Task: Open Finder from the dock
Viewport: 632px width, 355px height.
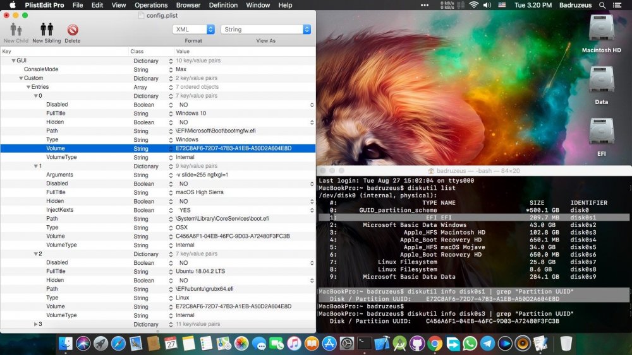Action: click(66, 344)
